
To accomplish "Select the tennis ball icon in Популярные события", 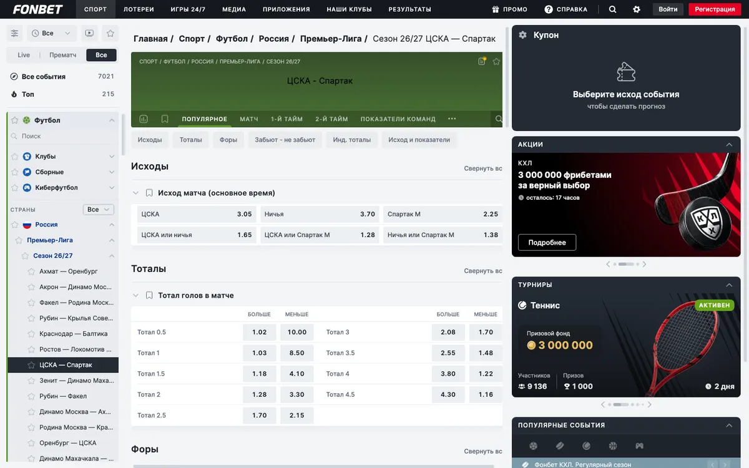I will tap(586, 446).
